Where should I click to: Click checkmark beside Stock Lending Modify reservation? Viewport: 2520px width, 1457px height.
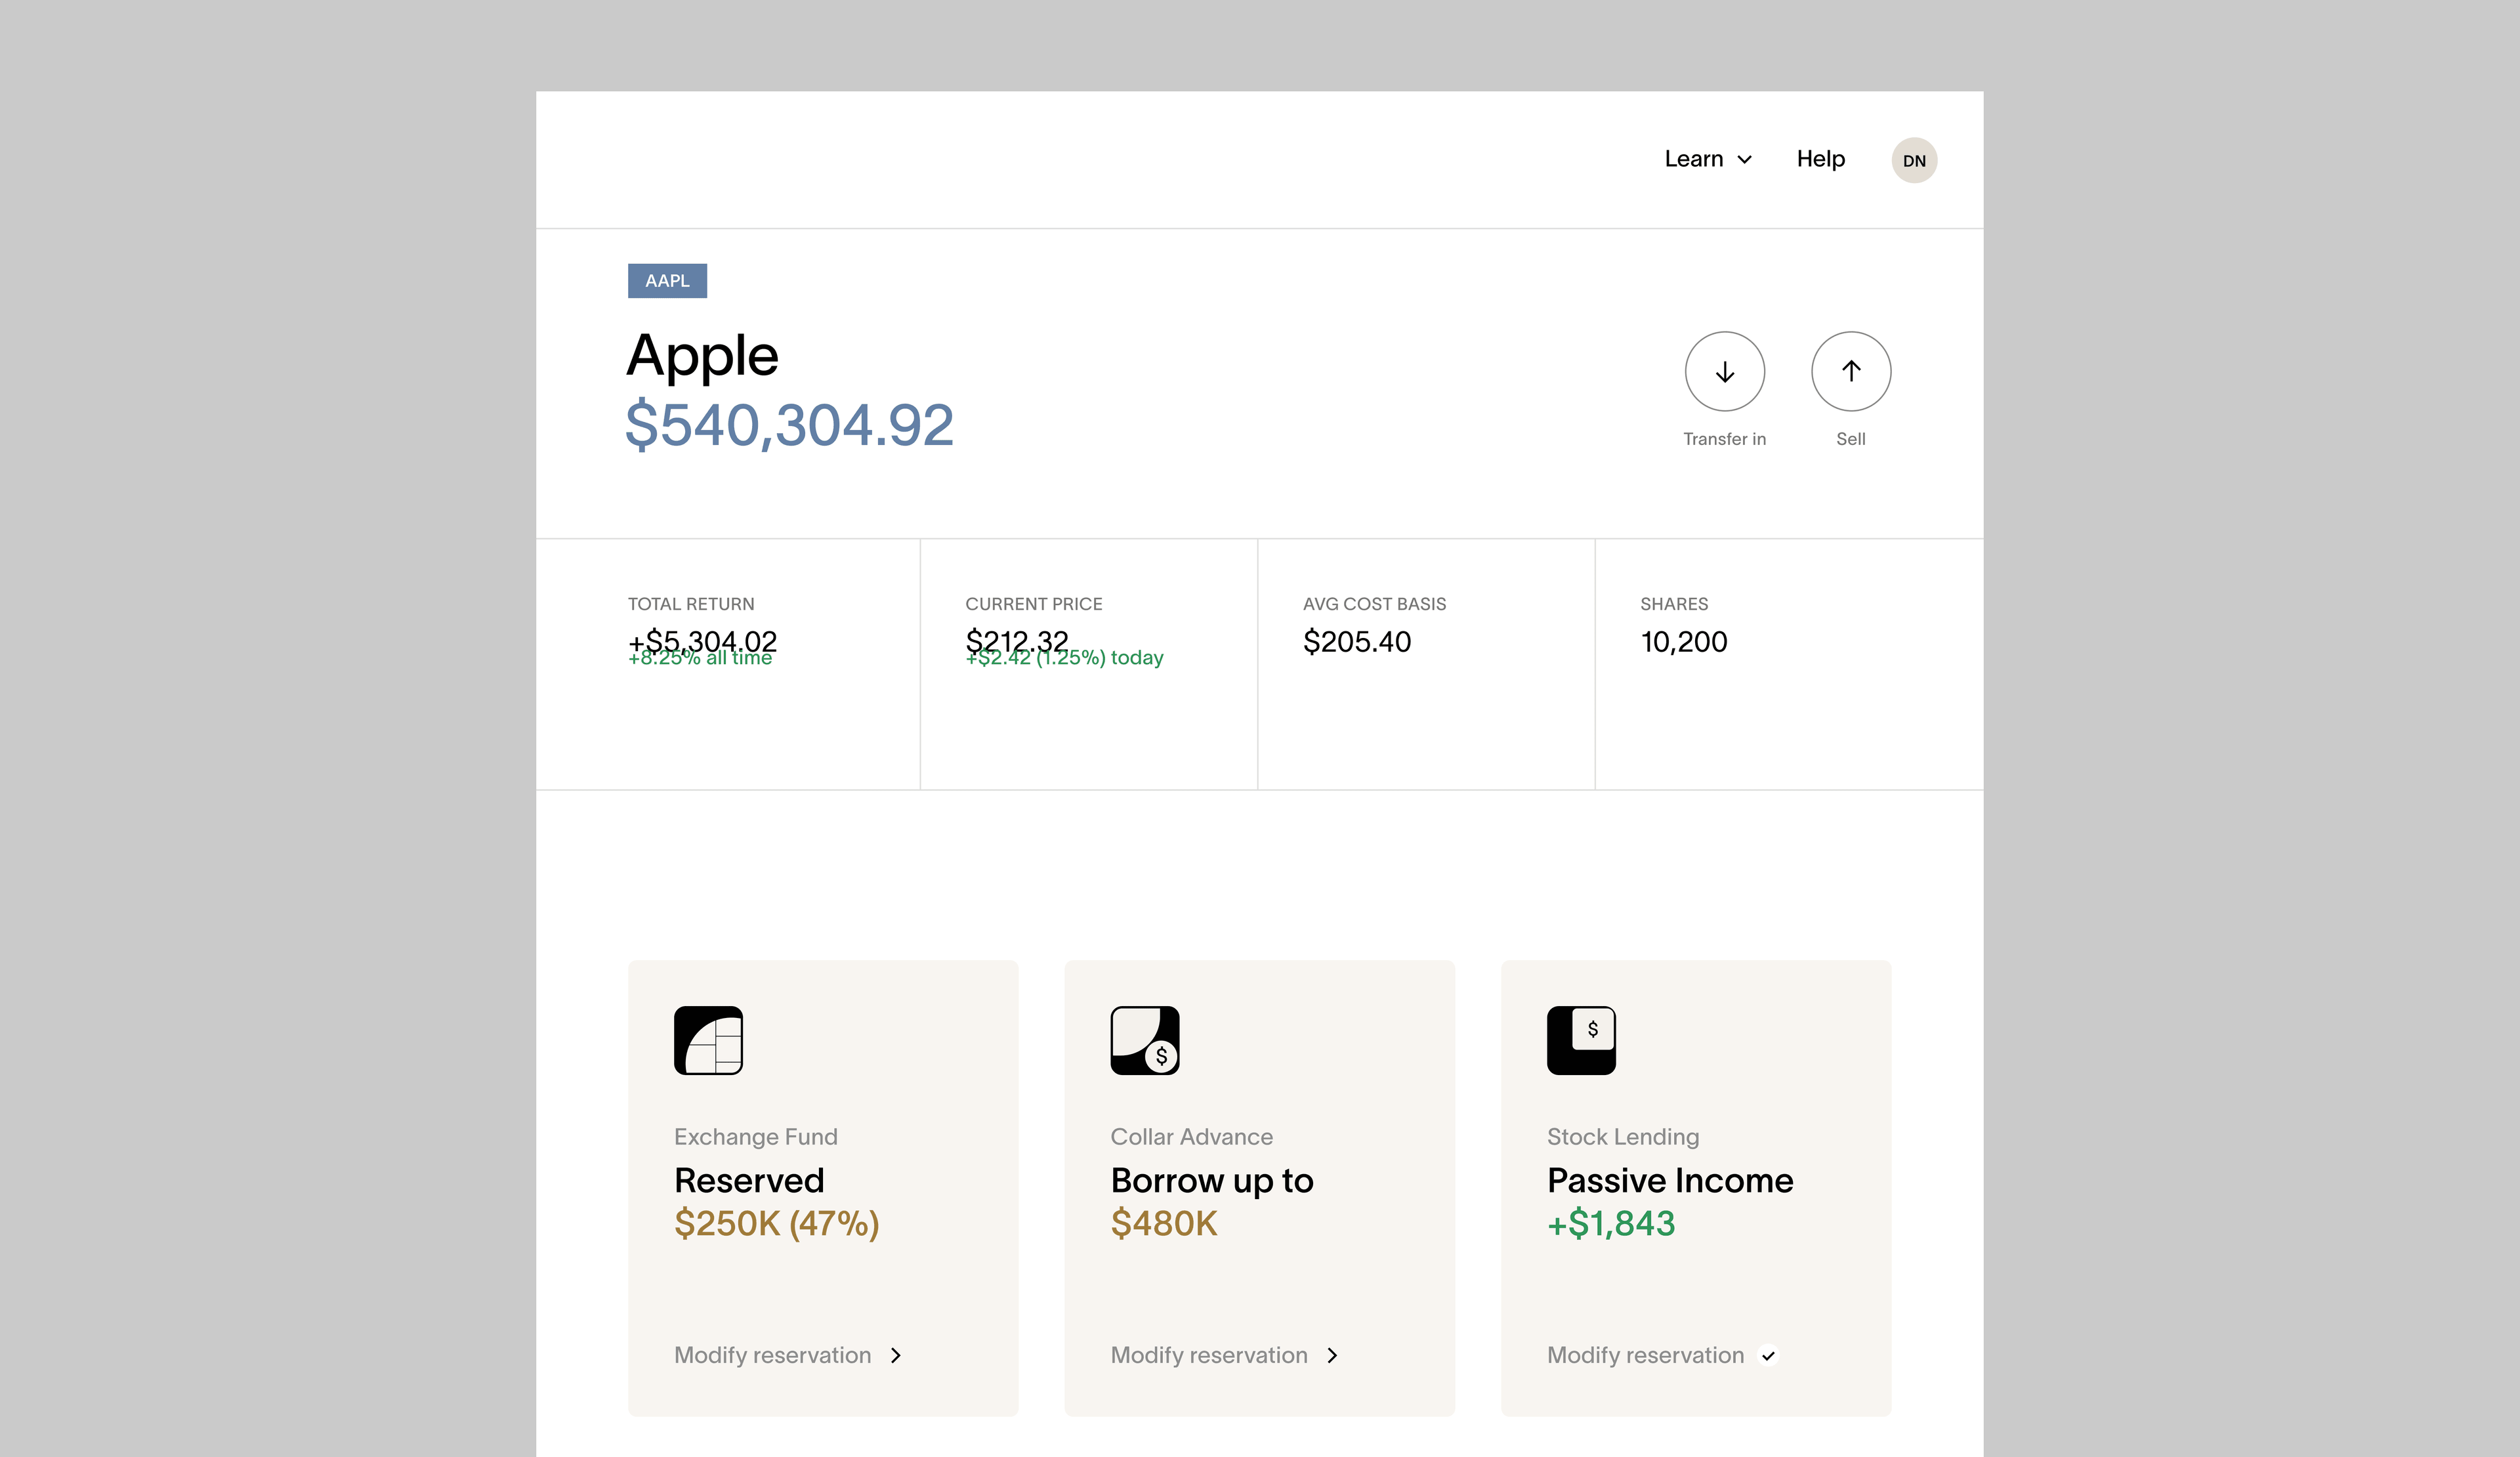tap(1768, 1356)
